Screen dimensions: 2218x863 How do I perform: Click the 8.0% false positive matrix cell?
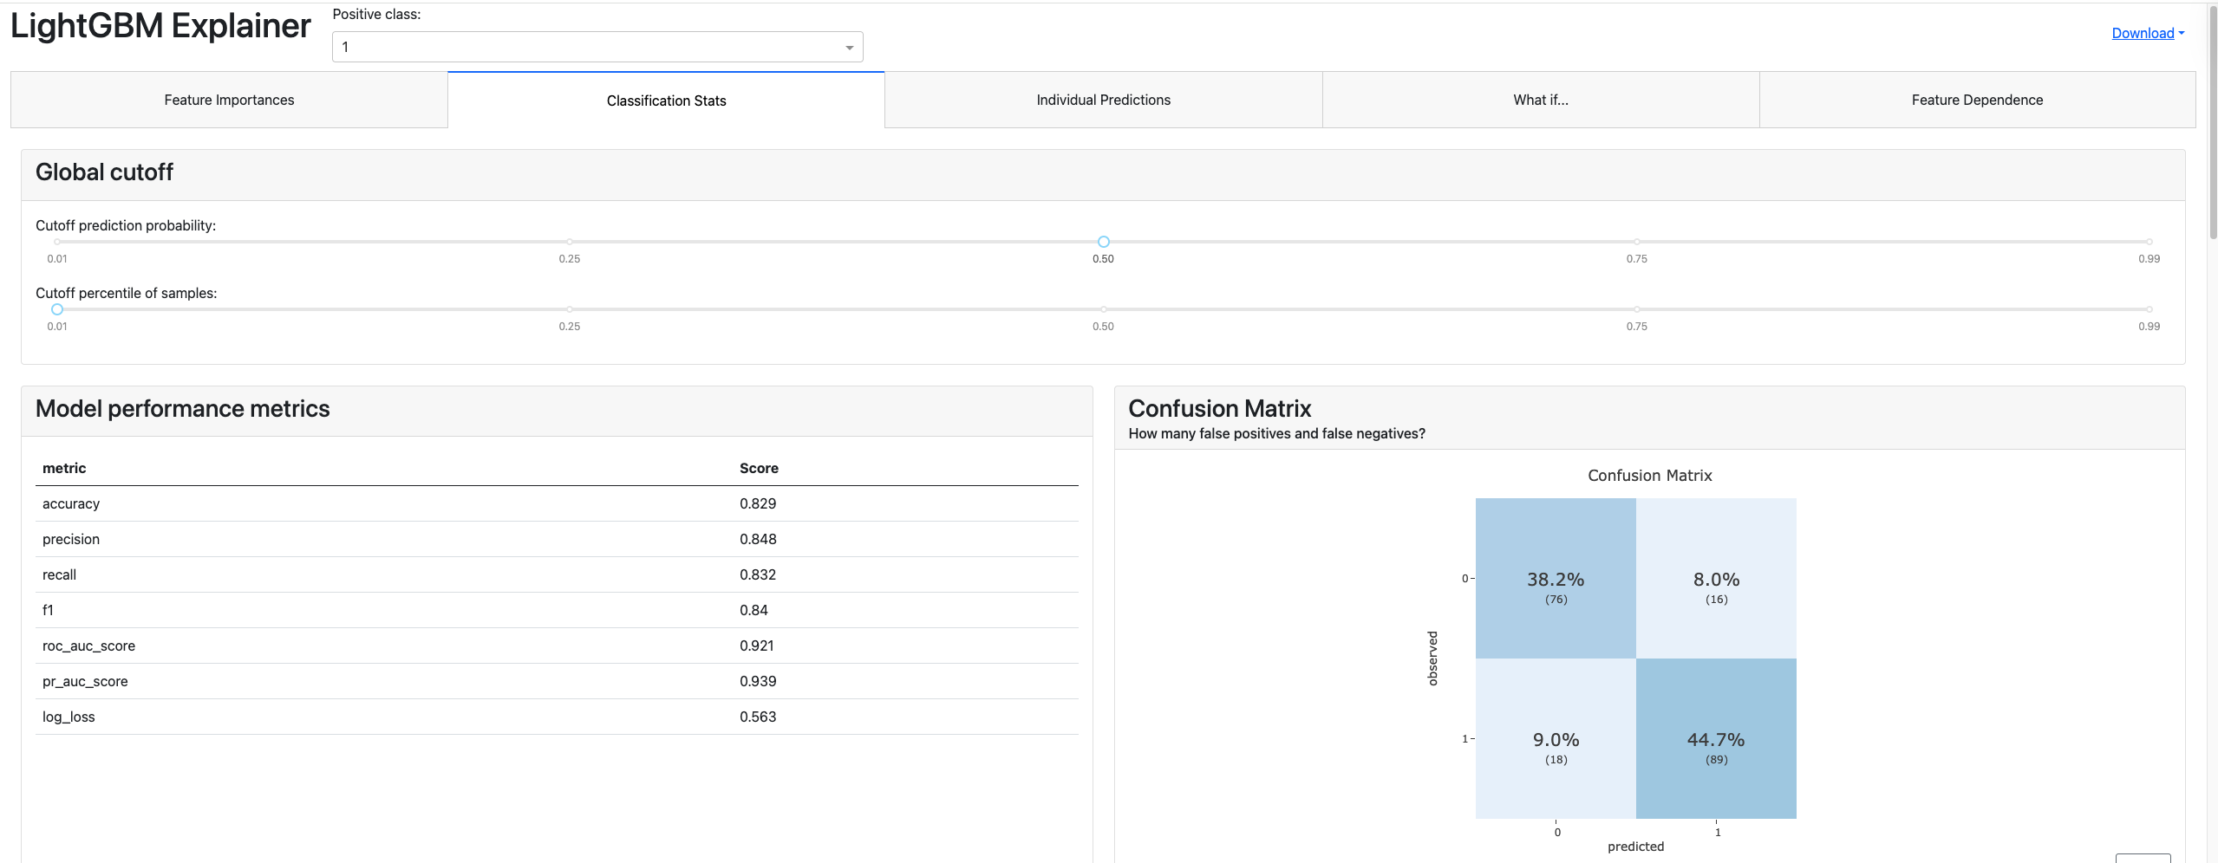tap(1716, 578)
